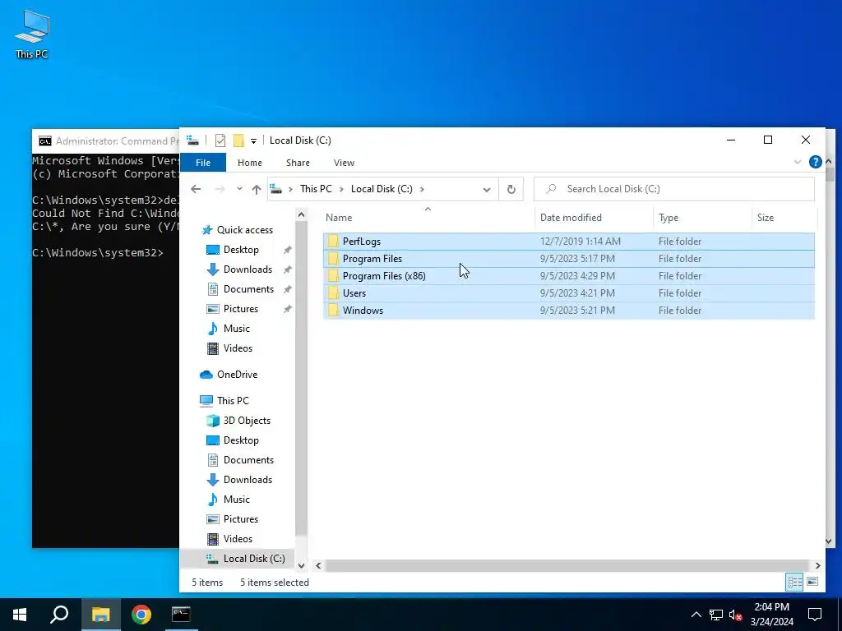Open Pictures under This PC
Image resolution: width=842 pixels, height=631 pixels.
241,519
